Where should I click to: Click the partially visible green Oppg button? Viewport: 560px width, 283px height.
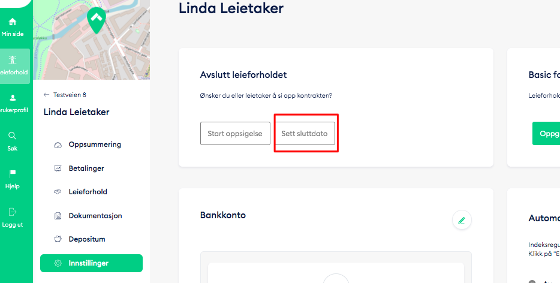click(x=546, y=134)
